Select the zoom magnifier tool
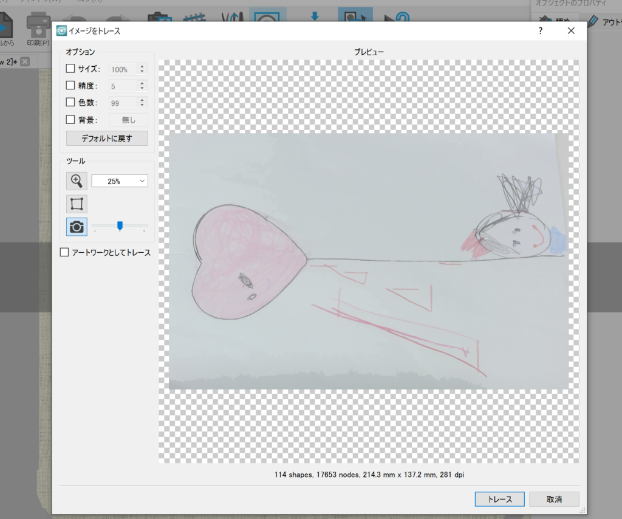Image resolution: width=622 pixels, height=519 pixels. click(77, 180)
